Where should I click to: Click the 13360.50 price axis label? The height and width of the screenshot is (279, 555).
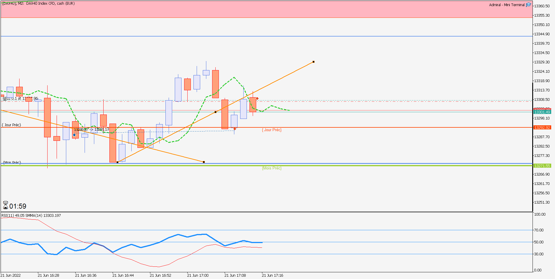[x=542, y=6]
